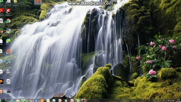This screenshot has height=102, width=181.
Task: Open the orange Odnoklassniki taskbar icon
Action: click(x=42, y=101)
